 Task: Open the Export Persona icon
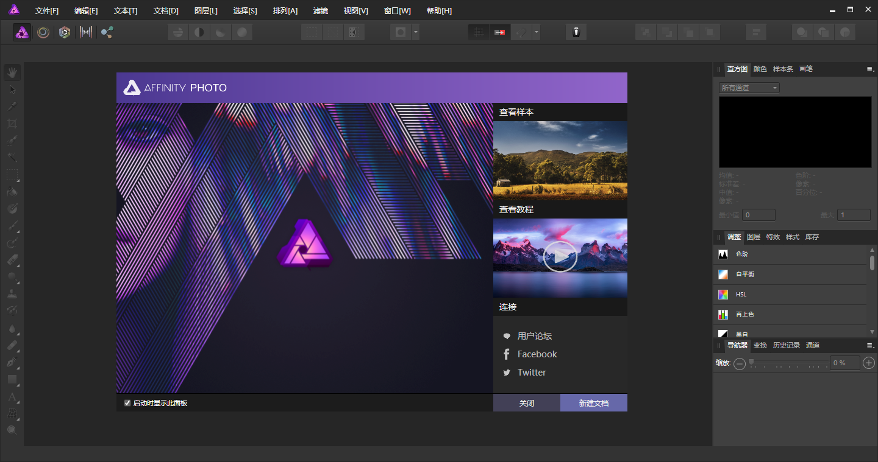(x=107, y=32)
